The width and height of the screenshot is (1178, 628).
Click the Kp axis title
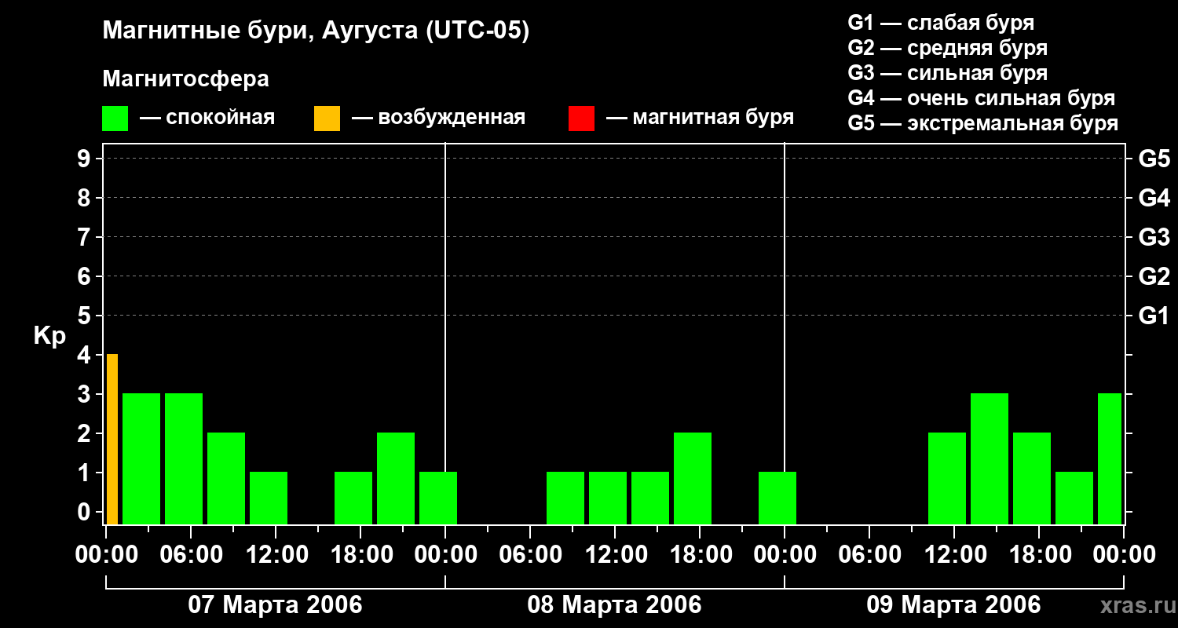[49, 336]
